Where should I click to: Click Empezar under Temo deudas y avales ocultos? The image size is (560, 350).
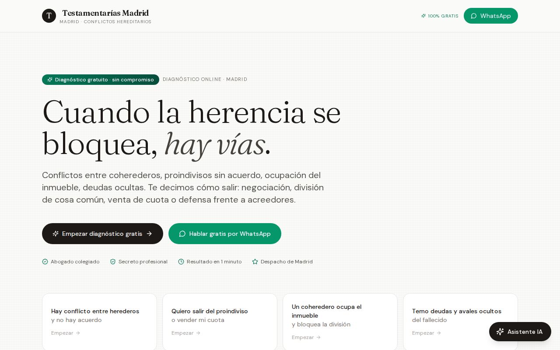427,333
